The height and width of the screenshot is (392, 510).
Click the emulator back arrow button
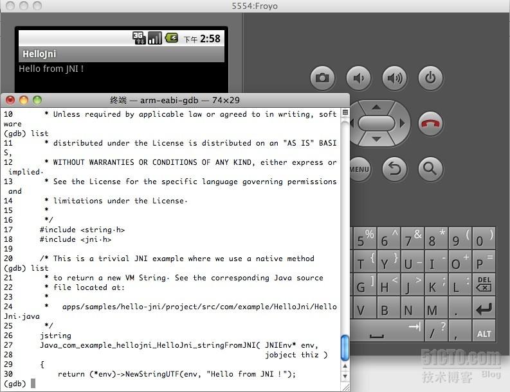point(394,169)
